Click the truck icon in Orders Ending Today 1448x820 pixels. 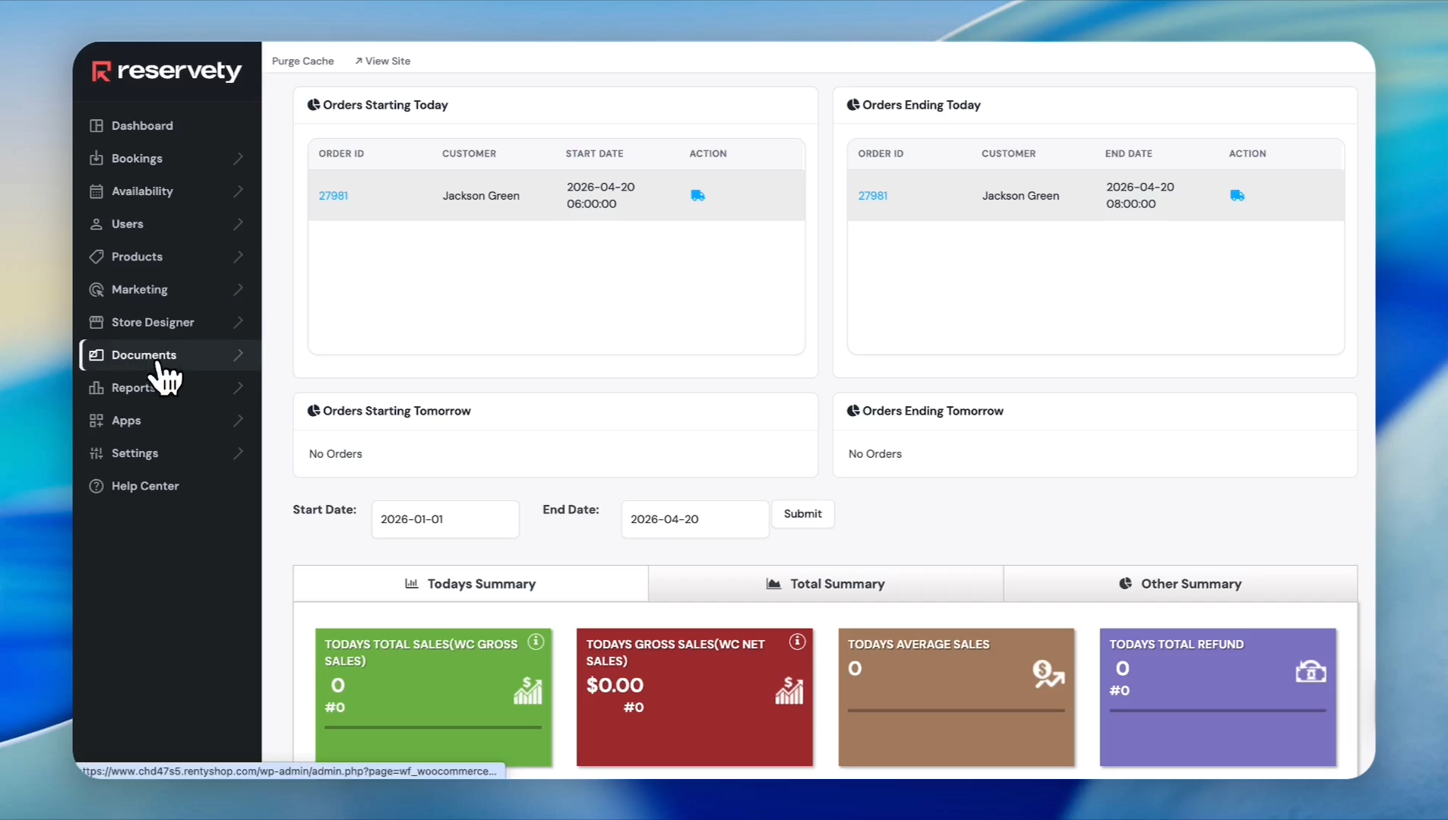click(1237, 196)
